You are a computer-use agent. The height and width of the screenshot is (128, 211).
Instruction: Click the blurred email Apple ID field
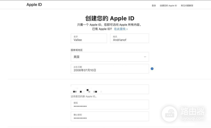(110, 89)
